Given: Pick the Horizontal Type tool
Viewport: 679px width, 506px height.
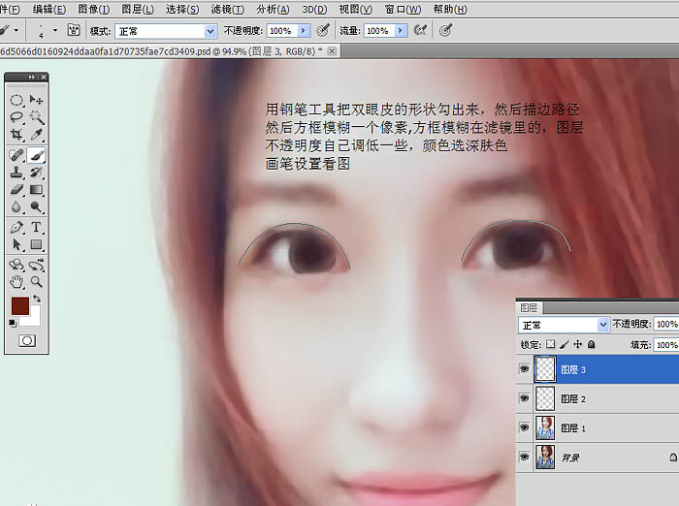Looking at the screenshot, I should (x=36, y=227).
